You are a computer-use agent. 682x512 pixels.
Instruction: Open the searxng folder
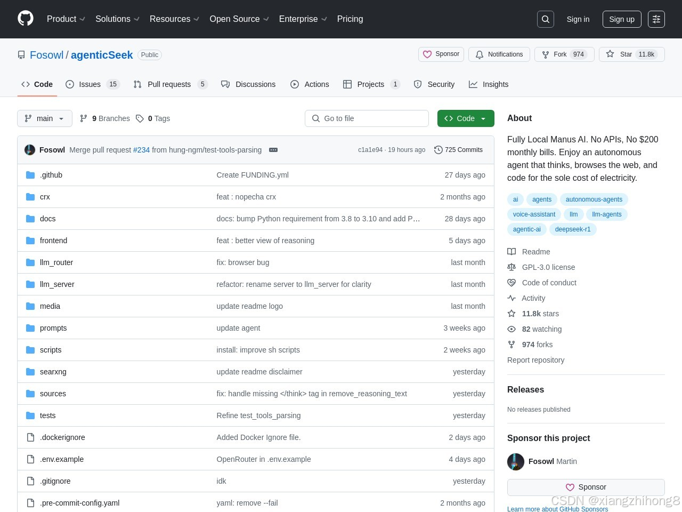(53, 372)
